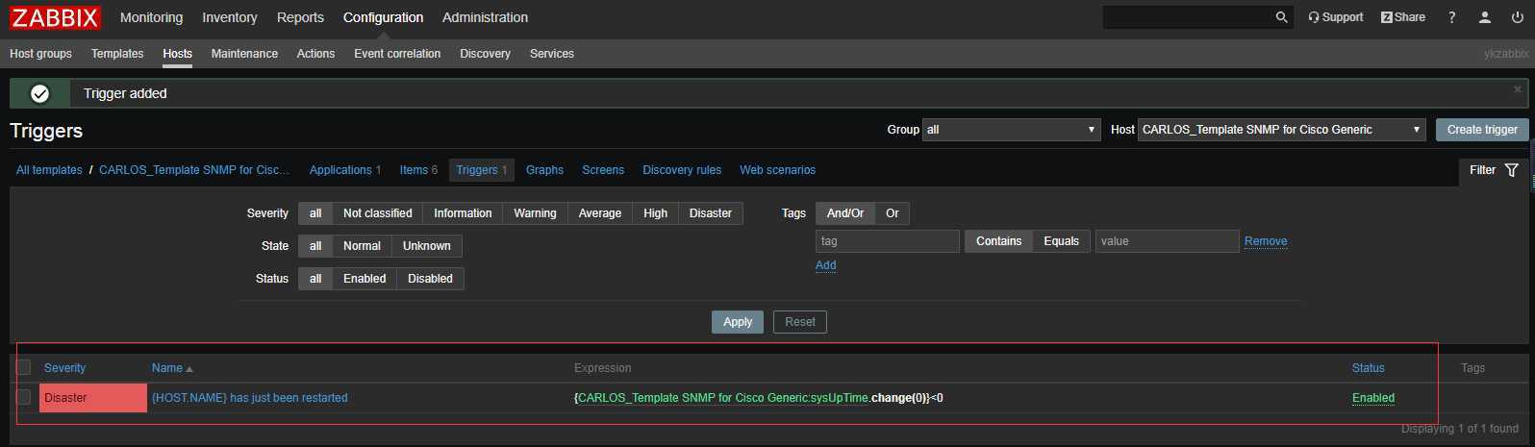Select Not classified severity
The height and width of the screenshot is (447, 1535).
(378, 213)
